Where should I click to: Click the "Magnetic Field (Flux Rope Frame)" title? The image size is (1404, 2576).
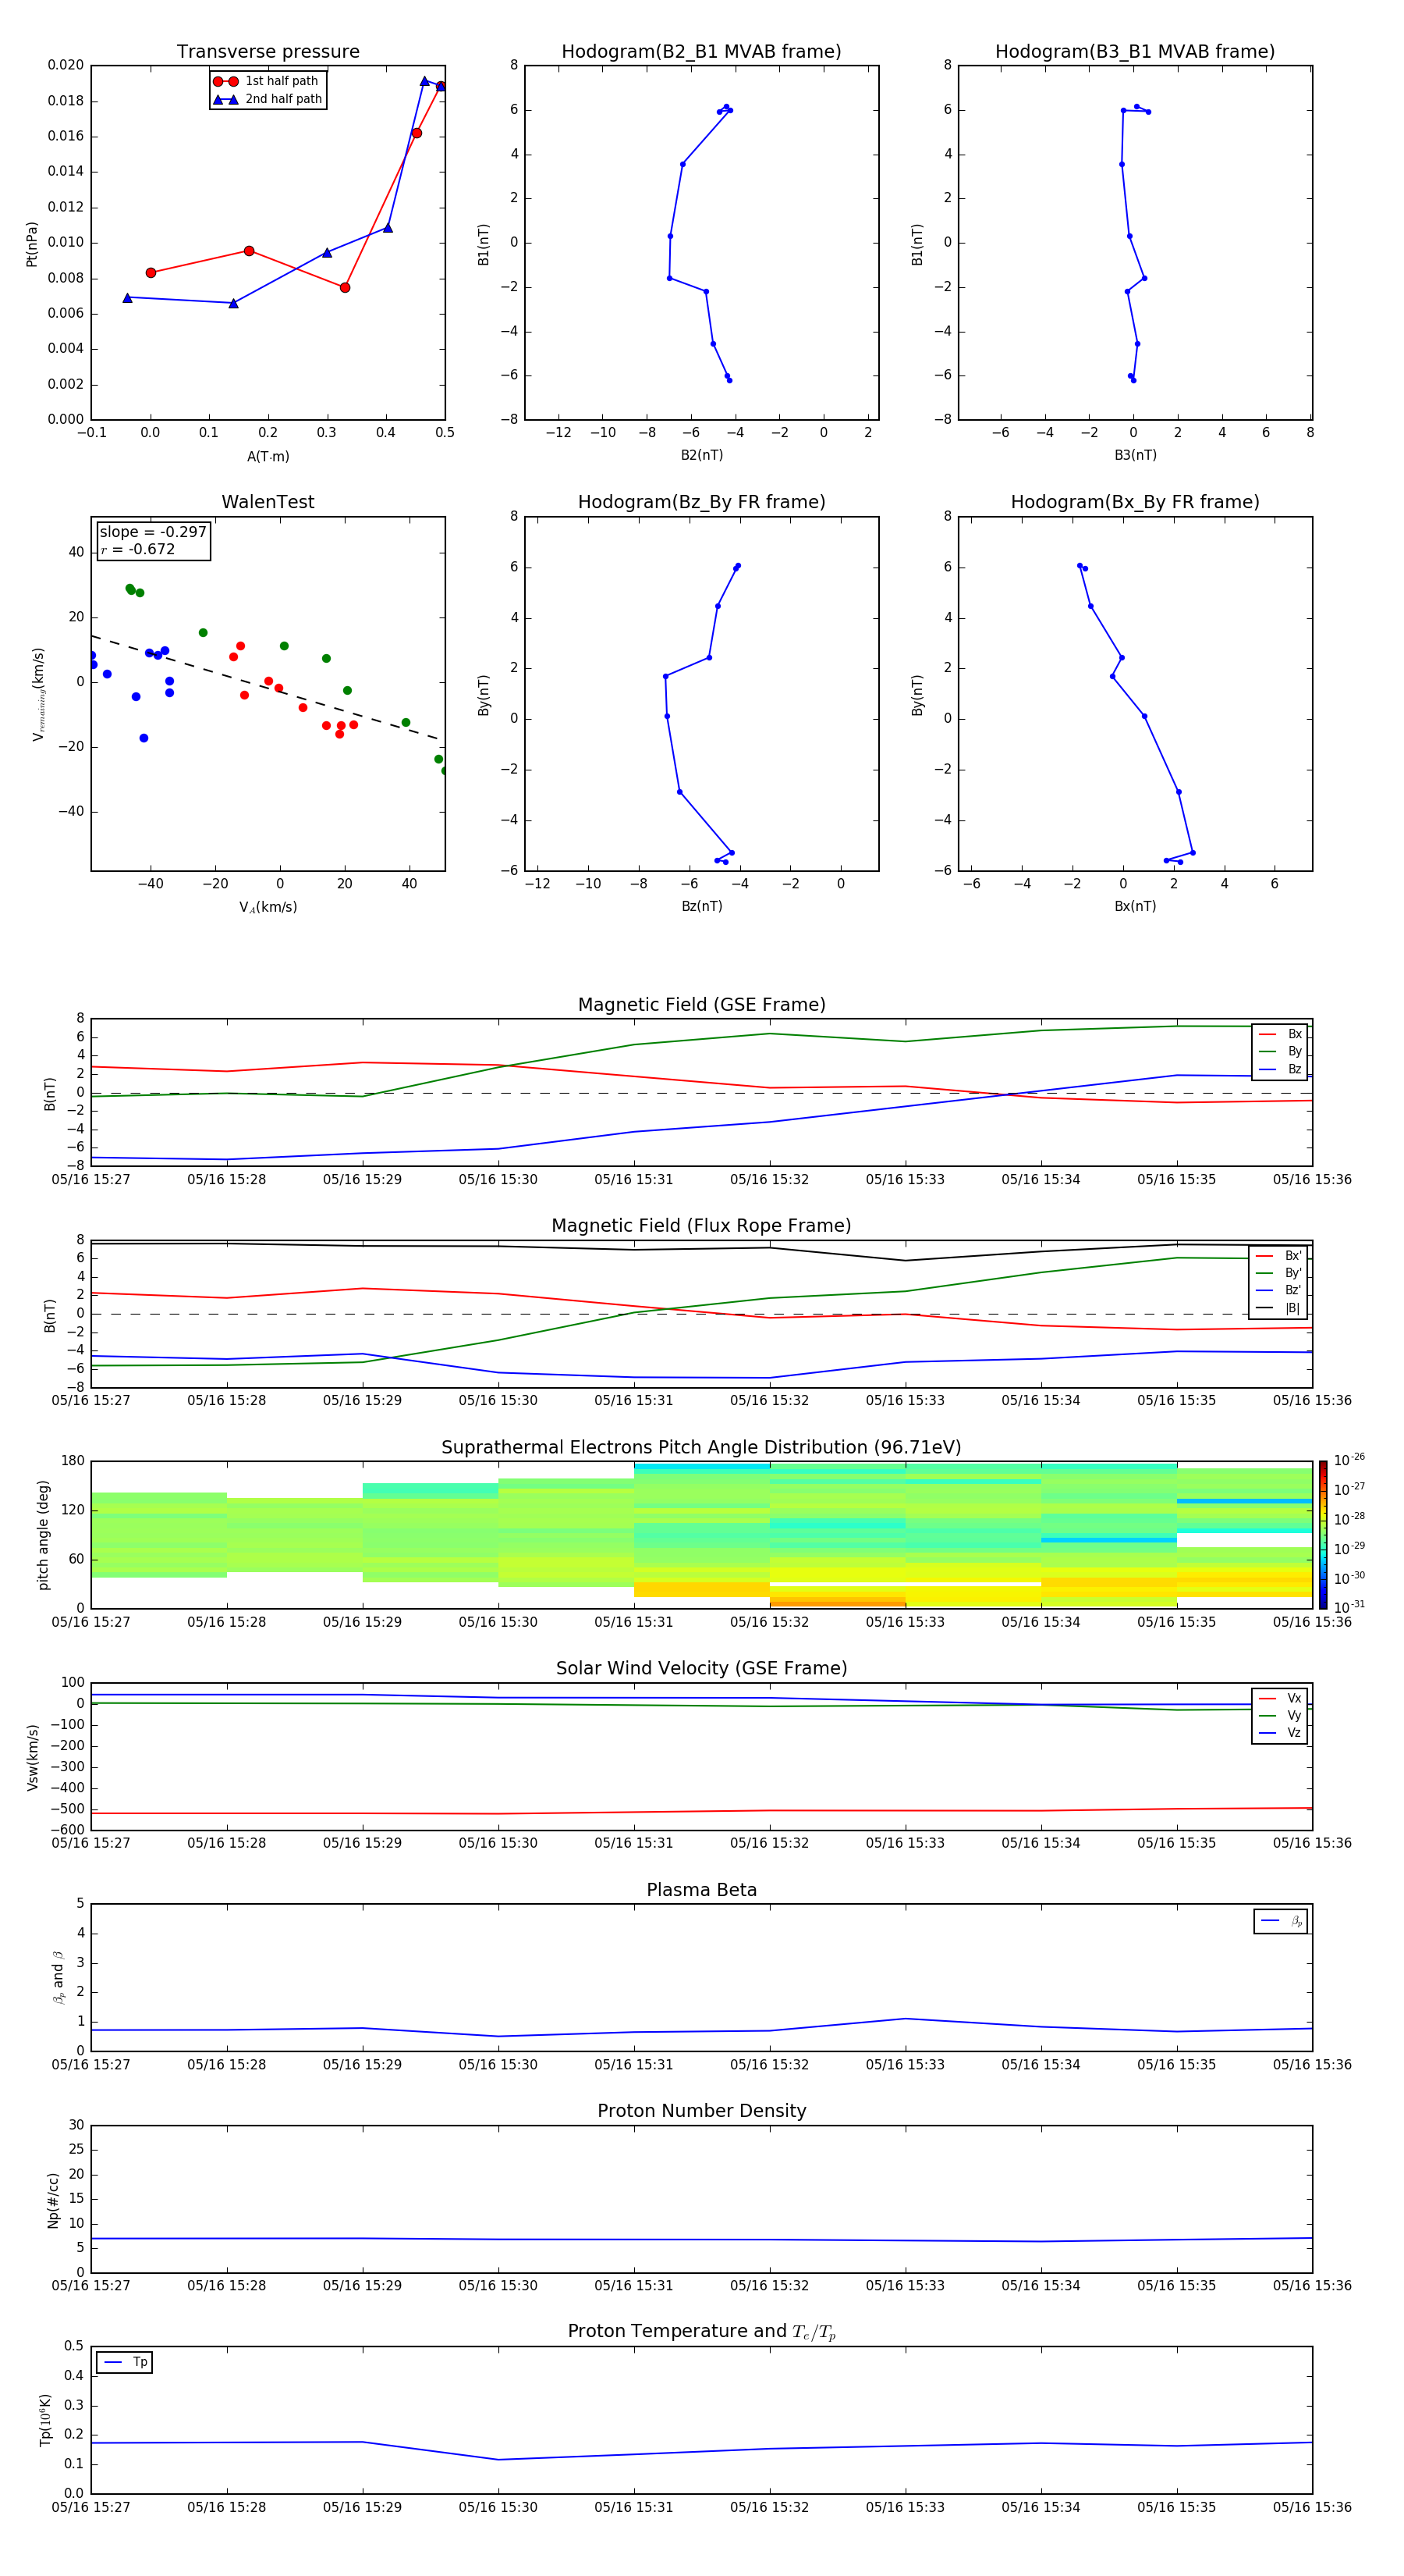(x=701, y=1225)
